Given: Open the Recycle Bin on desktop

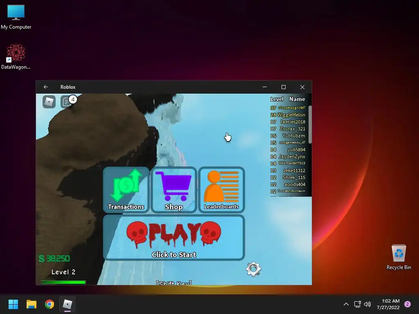Looking at the screenshot, I should point(399,257).
